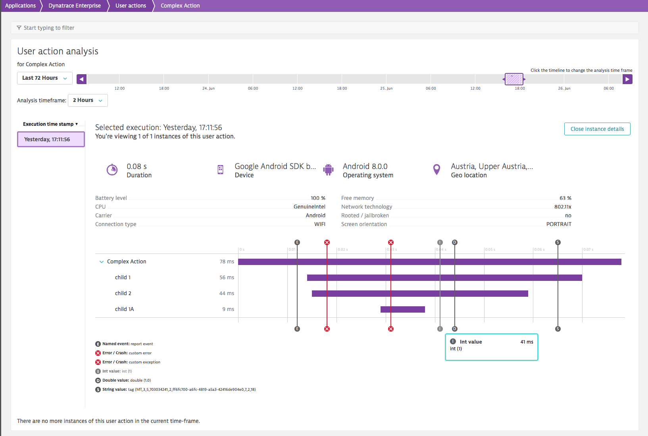
Task: Click the Int value icon in legend
Action: click(98, 371)
